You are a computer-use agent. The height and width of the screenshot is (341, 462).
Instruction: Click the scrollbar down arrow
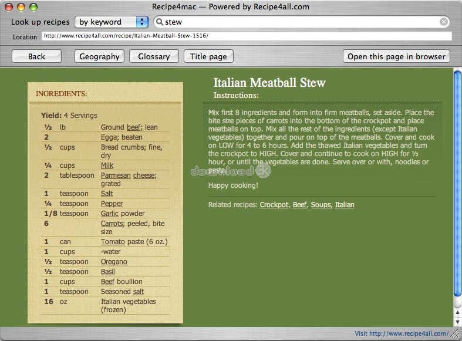(457, 322)
